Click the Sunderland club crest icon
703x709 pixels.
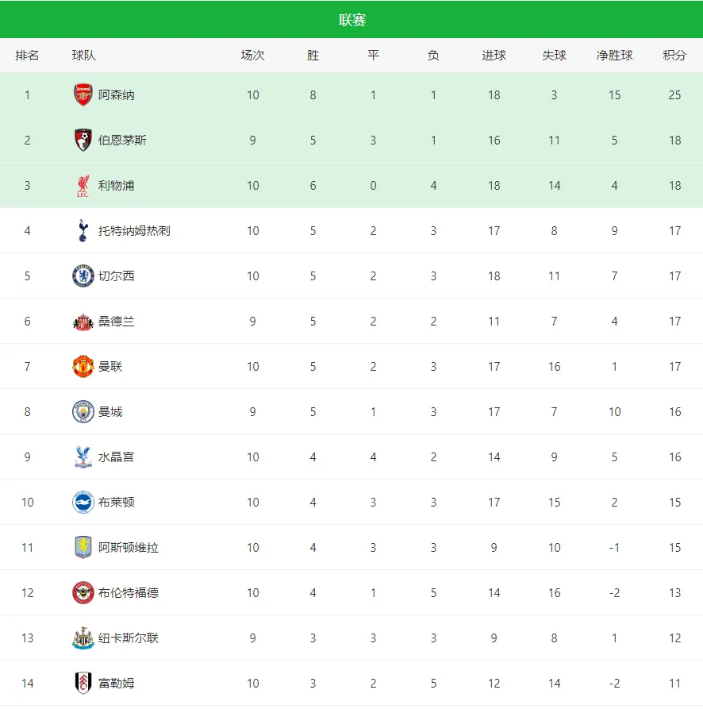(x=83, y=322)
